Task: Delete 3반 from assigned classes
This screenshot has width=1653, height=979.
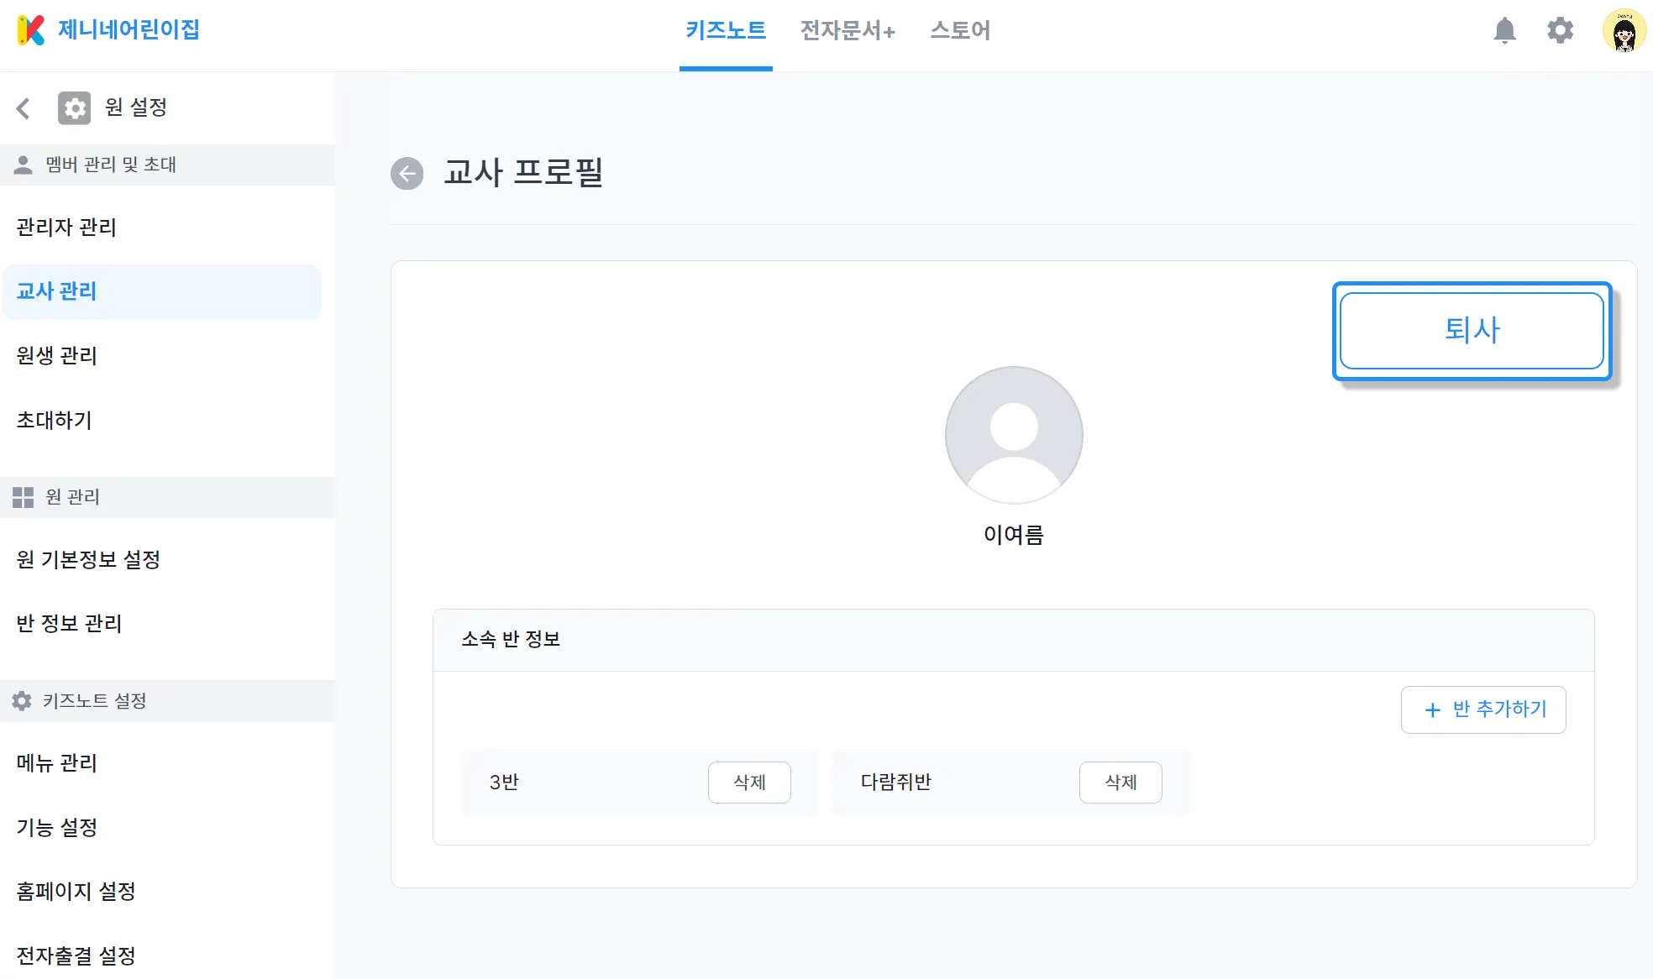Action: coord(749,783)
